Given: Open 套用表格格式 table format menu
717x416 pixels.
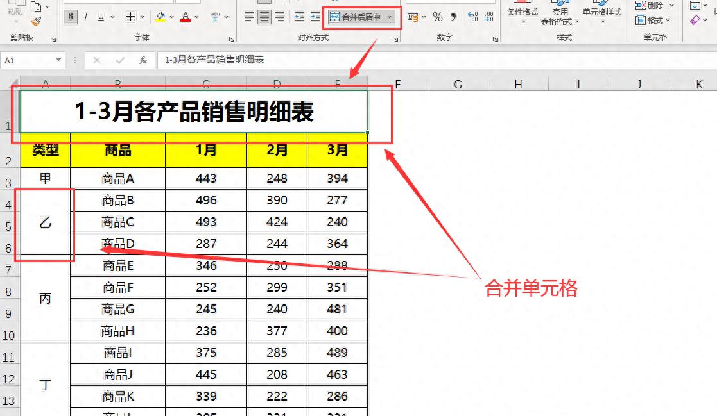Looking at the screenshot, I should pyautogui.click(x=560, y=13).
